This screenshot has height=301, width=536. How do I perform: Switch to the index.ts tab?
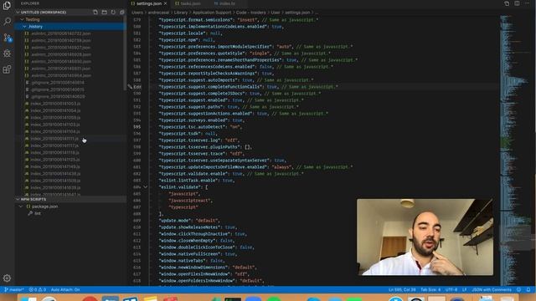pos(227,3)
